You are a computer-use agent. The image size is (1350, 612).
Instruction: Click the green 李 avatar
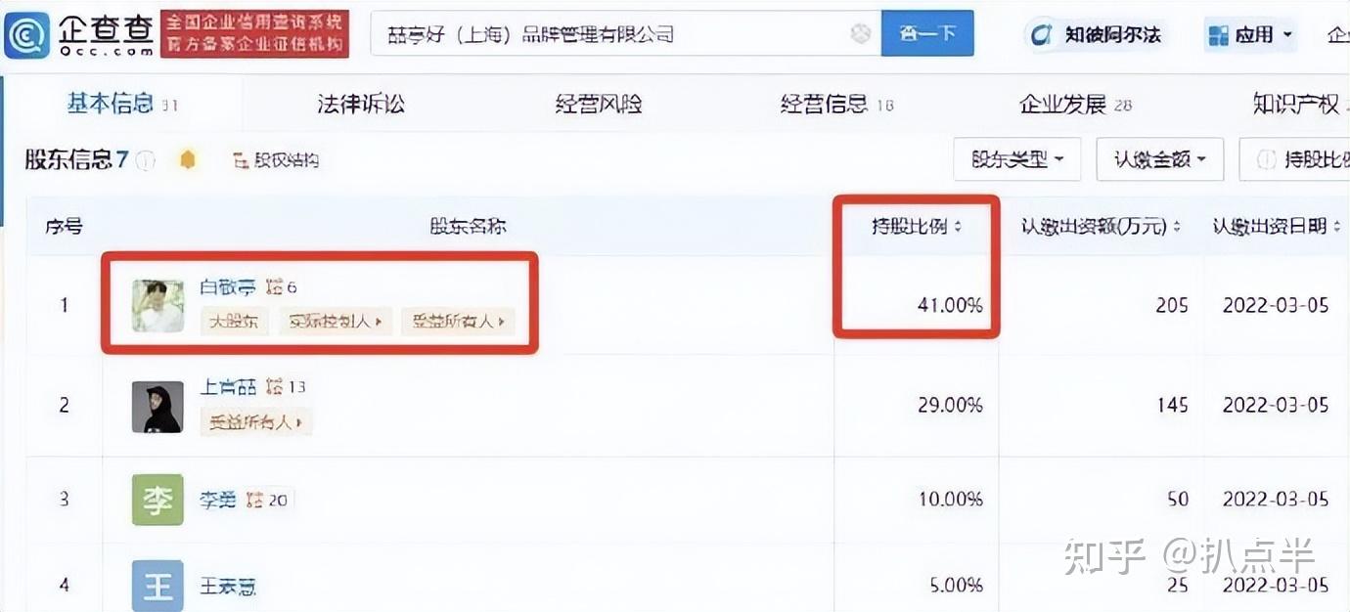(157, 501)
